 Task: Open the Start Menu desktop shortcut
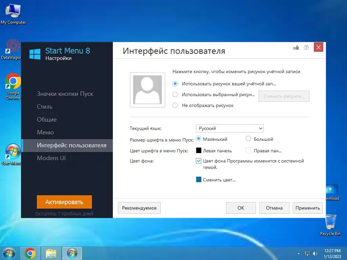tap(11, 154)
